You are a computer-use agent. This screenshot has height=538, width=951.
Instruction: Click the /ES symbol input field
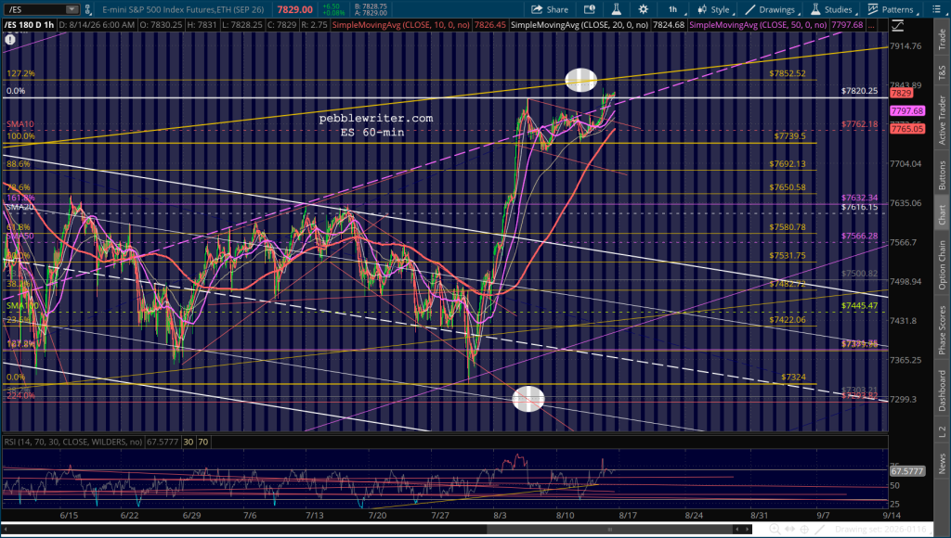tap(35, 9)
